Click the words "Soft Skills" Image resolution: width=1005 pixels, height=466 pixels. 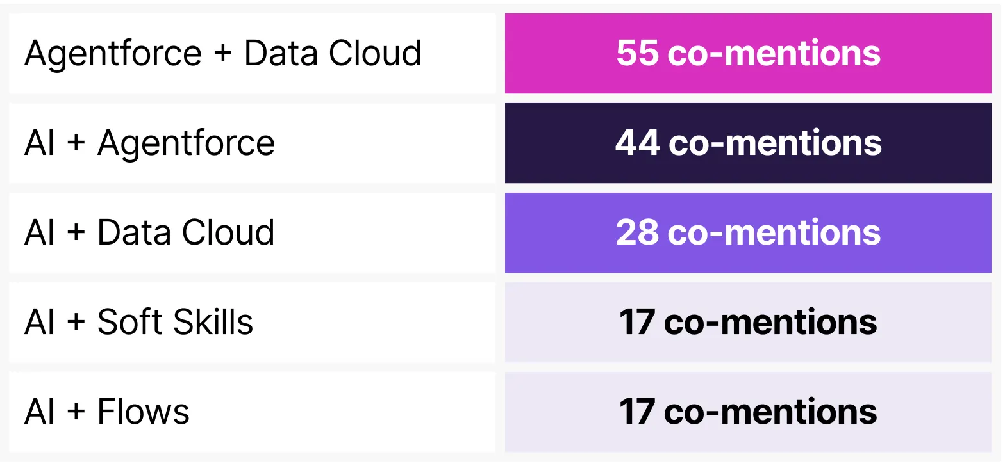[175, 322]
